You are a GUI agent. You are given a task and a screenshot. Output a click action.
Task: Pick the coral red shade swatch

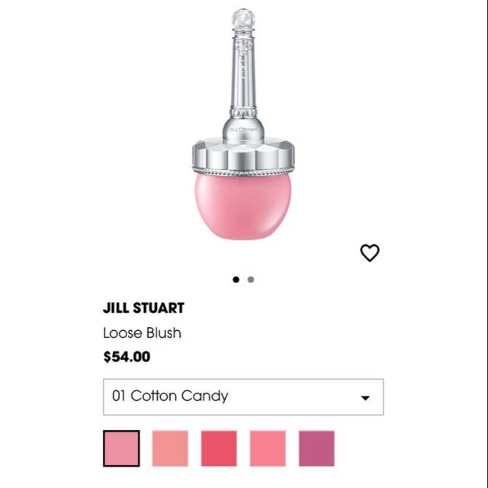[x=219, y=448]
